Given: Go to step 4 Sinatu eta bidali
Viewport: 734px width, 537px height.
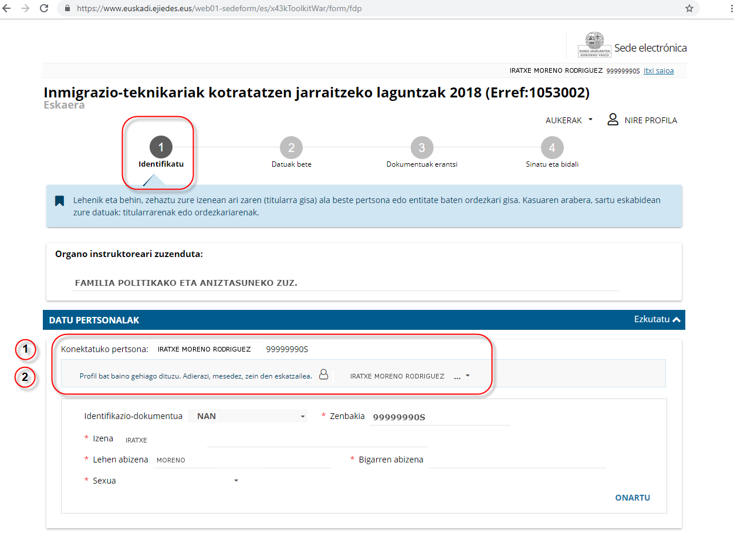Looking at the screenshot, I should (x=552, y=148).
